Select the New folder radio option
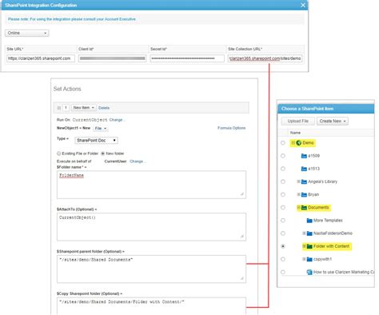 coord(102,154)
